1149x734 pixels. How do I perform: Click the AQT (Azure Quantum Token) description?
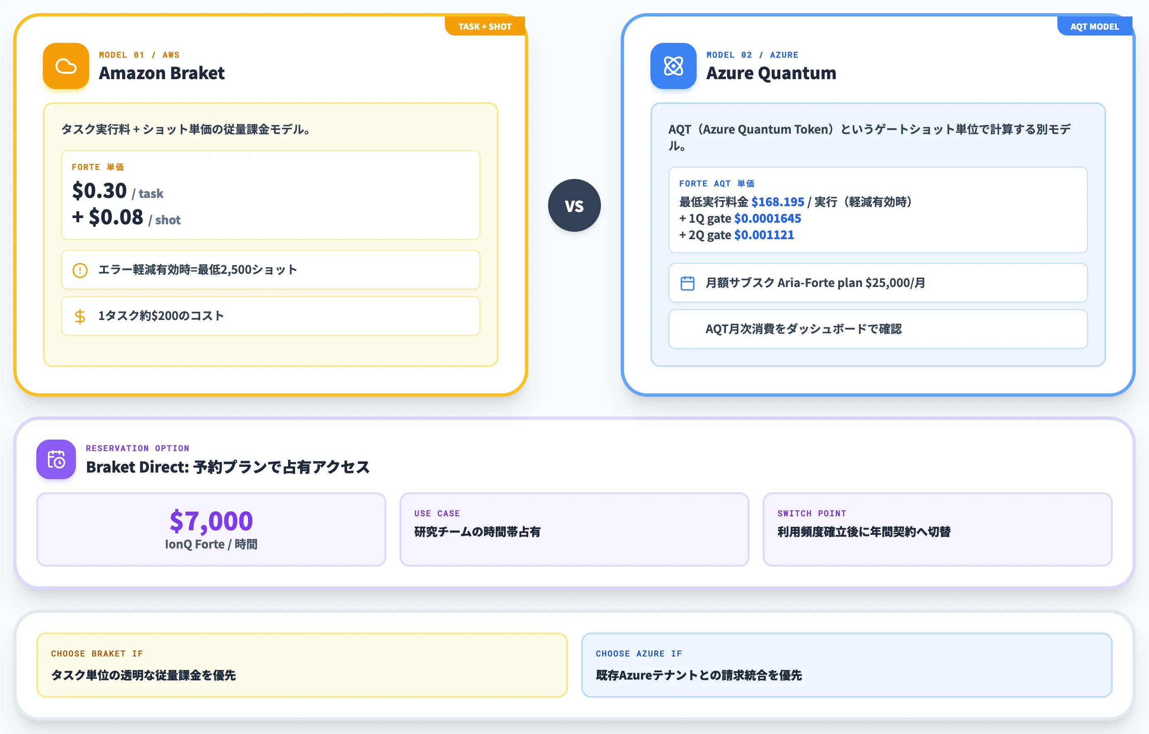pos(869,137)
